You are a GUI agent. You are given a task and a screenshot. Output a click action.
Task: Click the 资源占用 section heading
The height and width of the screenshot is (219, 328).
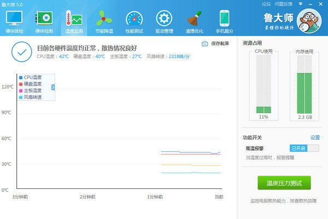[x=252, y=43]
